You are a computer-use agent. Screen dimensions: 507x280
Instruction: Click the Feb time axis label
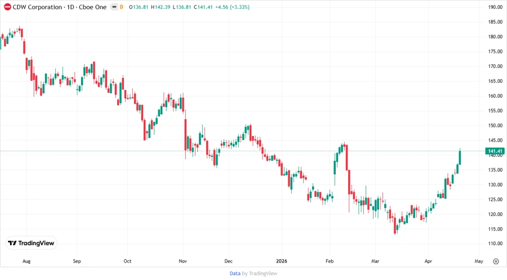330,261
